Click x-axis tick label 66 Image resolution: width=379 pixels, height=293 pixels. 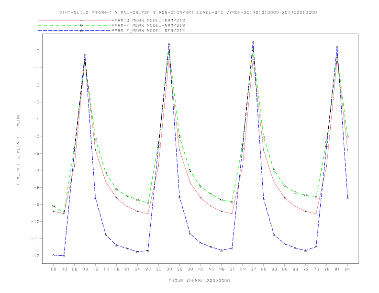285,269
